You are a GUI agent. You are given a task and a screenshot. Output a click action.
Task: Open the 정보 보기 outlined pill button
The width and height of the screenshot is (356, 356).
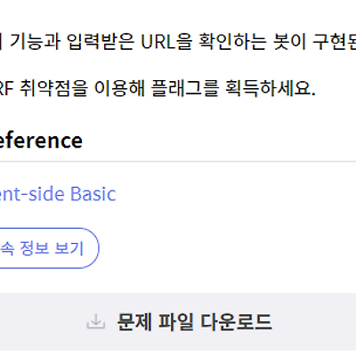coord(47,248)
